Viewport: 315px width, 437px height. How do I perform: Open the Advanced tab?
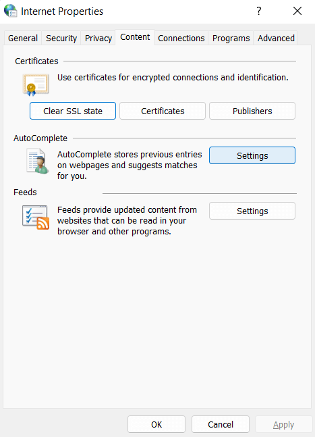[276, 38]
